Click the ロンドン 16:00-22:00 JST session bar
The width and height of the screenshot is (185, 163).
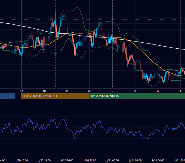(55, 96)
